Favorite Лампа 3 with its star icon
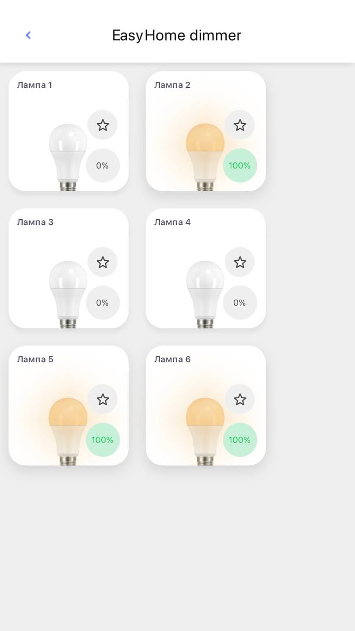This screenshot has height=631, width=355. 103,262
